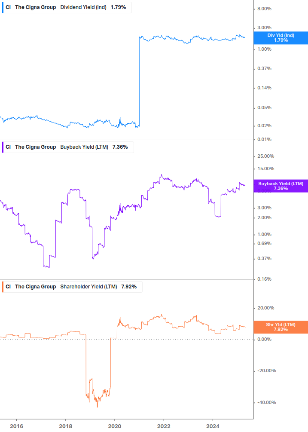Click the 2022 label on the time axis
Image resolution: width=308 pixels, height=432 pixels.
pos(164,426)
